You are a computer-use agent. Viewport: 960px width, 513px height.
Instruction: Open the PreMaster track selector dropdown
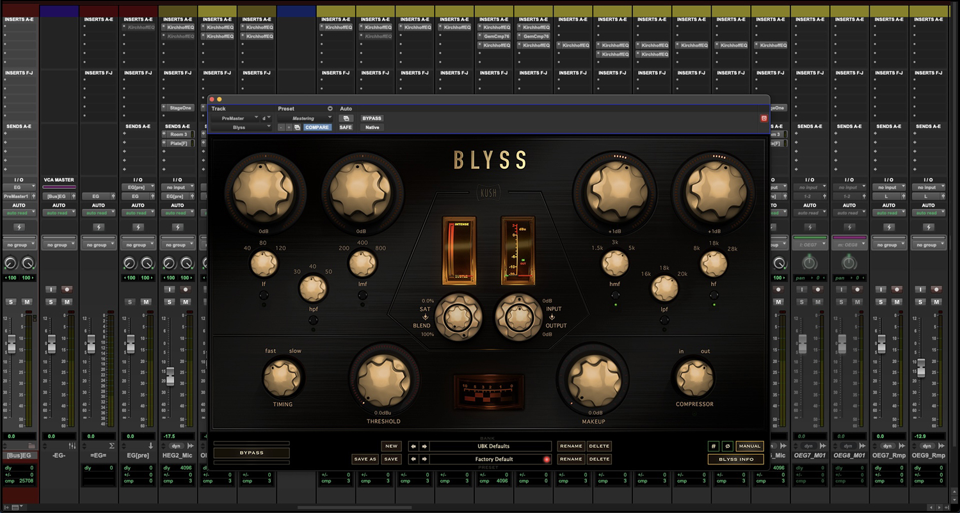[235, 118]
